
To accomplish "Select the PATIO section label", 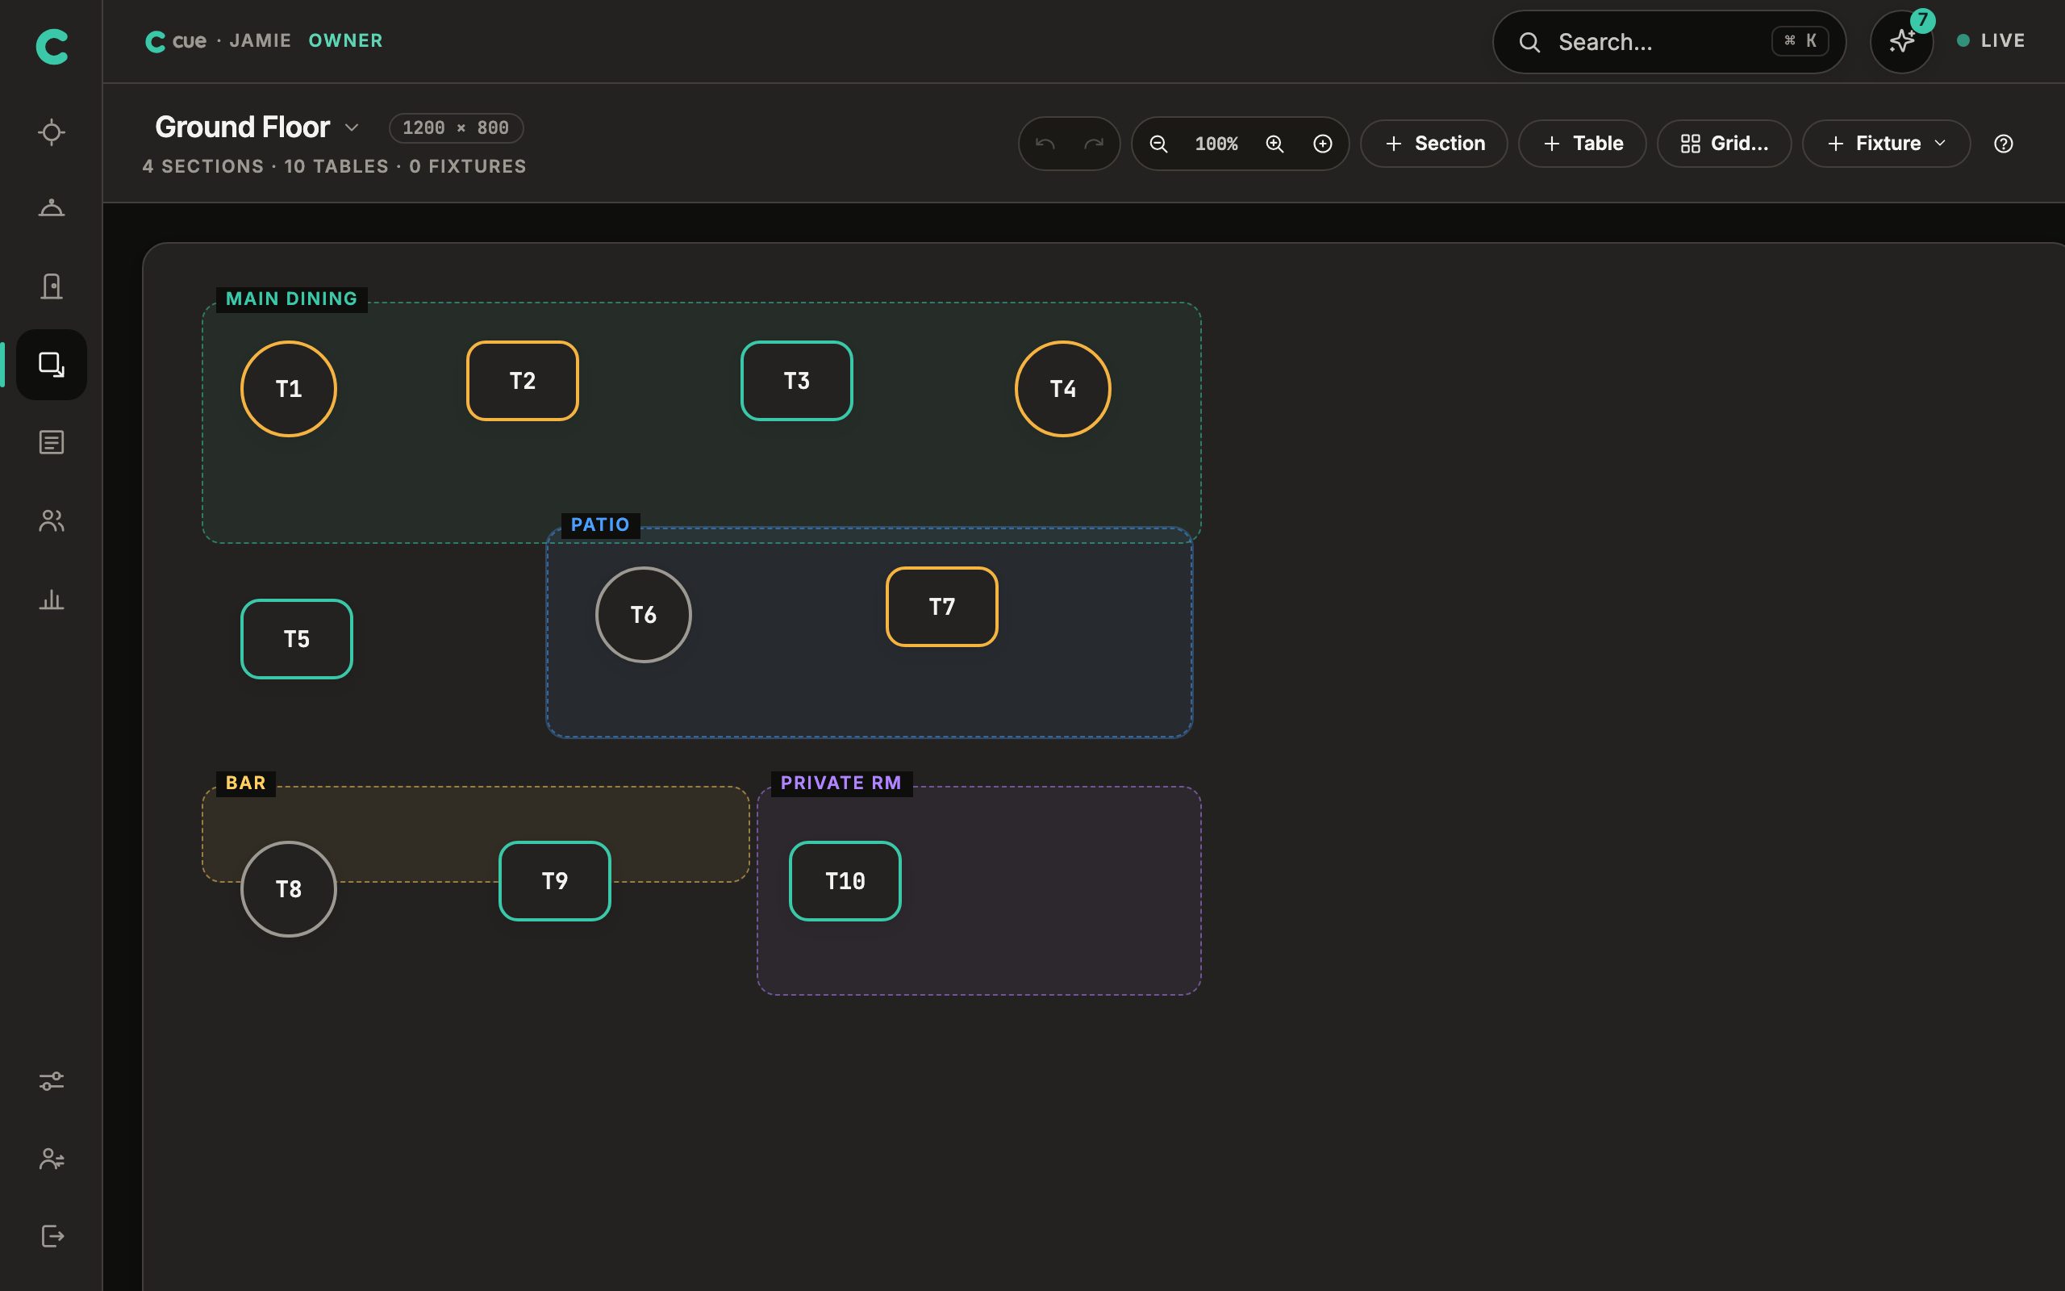I will pos(601,525).
